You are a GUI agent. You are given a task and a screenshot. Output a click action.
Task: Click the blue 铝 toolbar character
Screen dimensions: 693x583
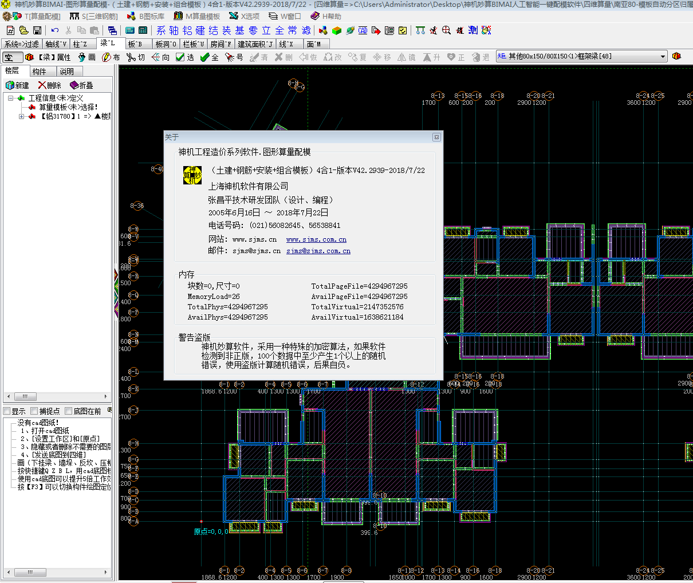tap(187, 30)
